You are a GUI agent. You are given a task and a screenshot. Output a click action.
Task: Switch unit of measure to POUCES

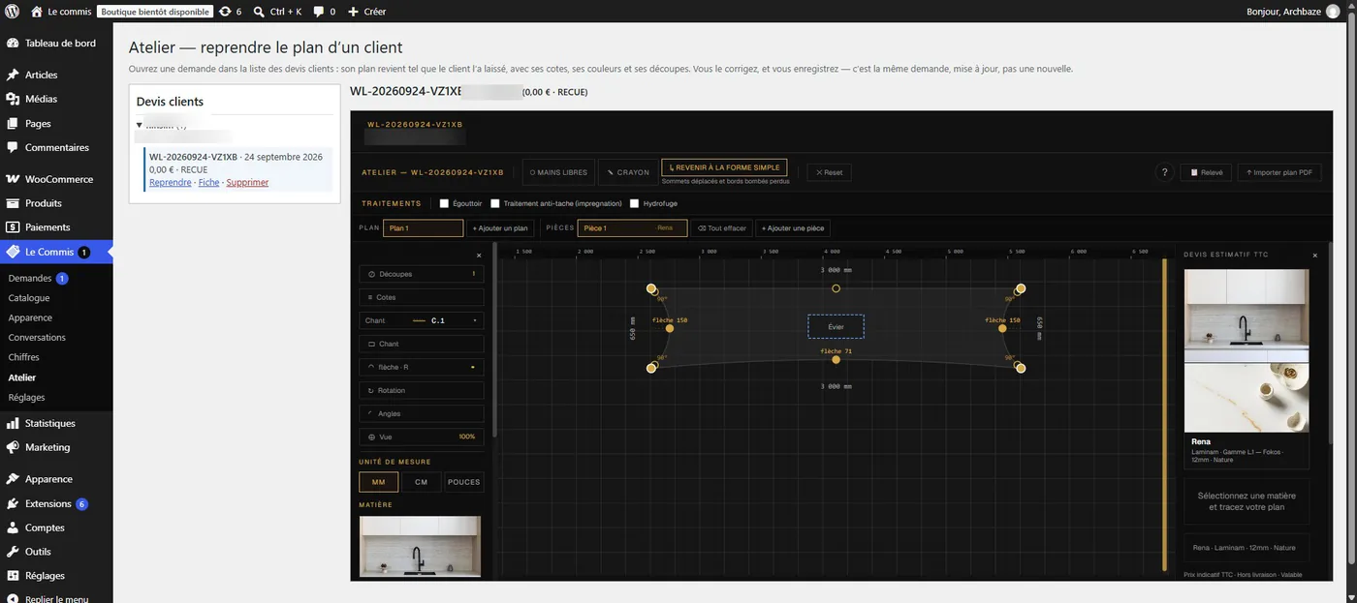464,482
